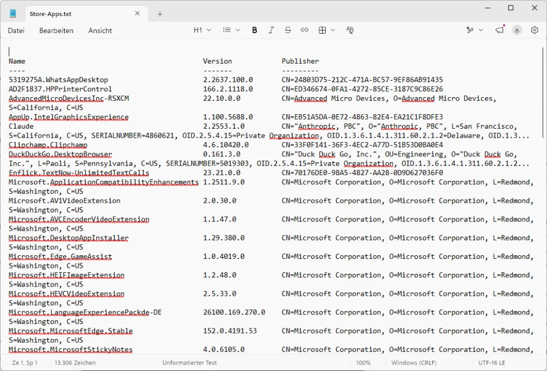Click the megaphone notifications icon

500,30
